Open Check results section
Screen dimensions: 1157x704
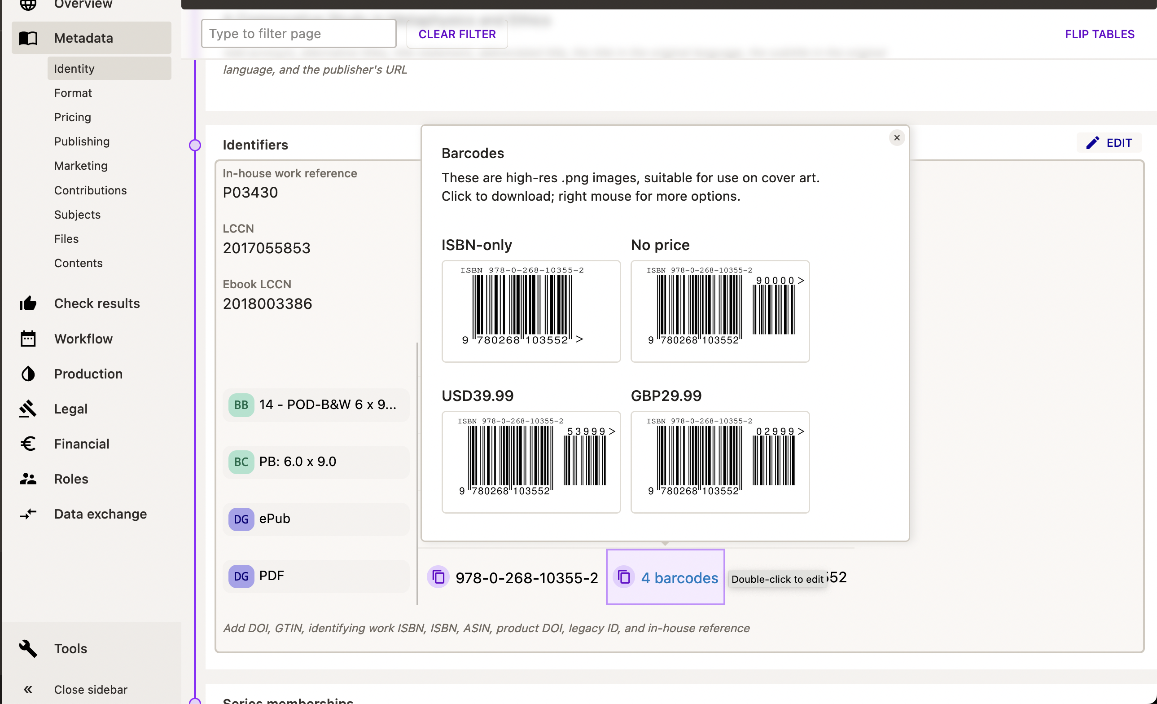(97, 304)
